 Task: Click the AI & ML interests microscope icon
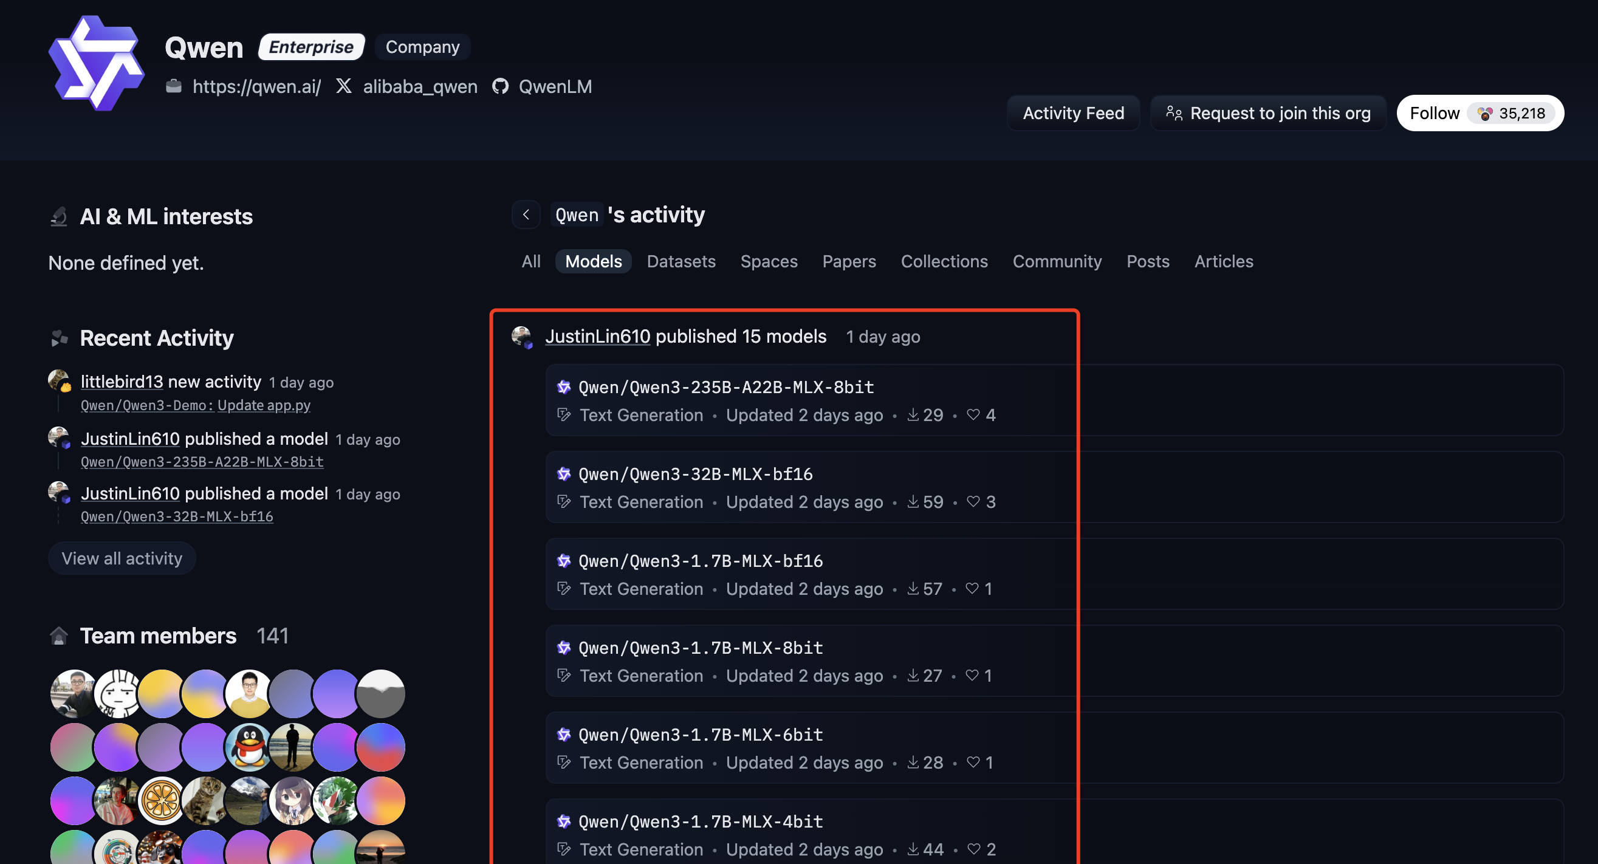tap(59, 216)
